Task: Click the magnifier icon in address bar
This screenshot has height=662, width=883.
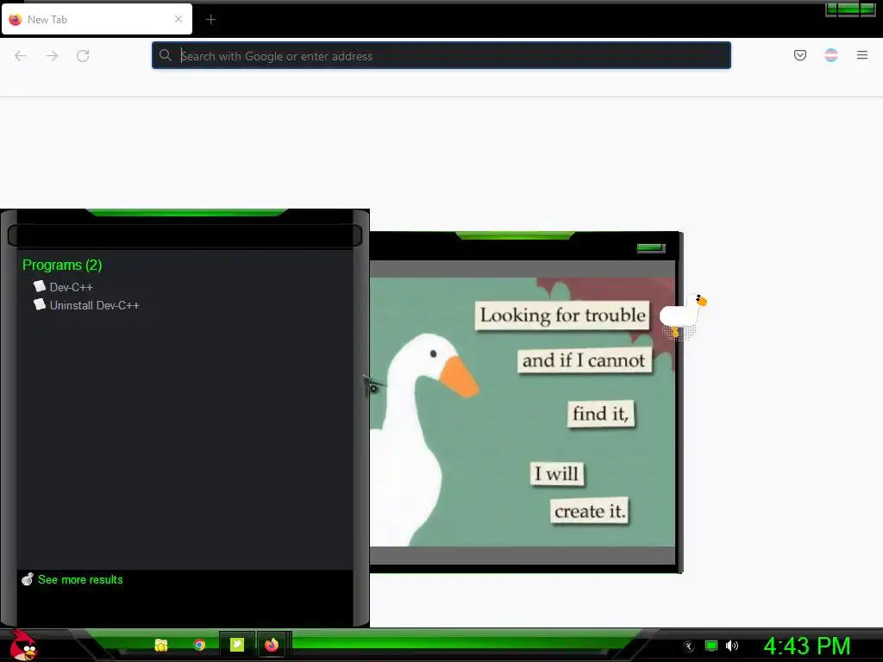Action: click(165, 55)
